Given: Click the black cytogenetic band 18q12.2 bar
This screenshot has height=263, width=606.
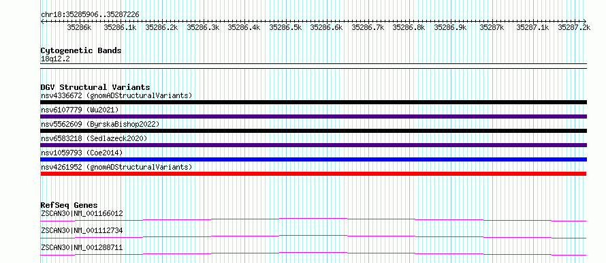Looking at the screenshot, I should point(313,66).
